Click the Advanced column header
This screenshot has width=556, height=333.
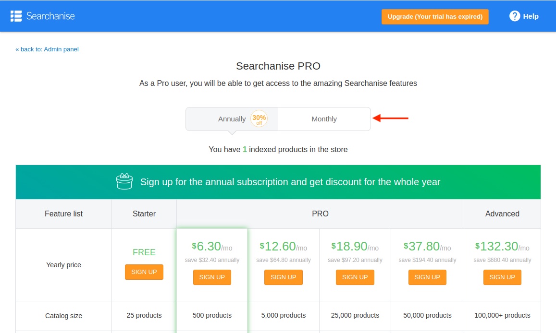point(502,214)
